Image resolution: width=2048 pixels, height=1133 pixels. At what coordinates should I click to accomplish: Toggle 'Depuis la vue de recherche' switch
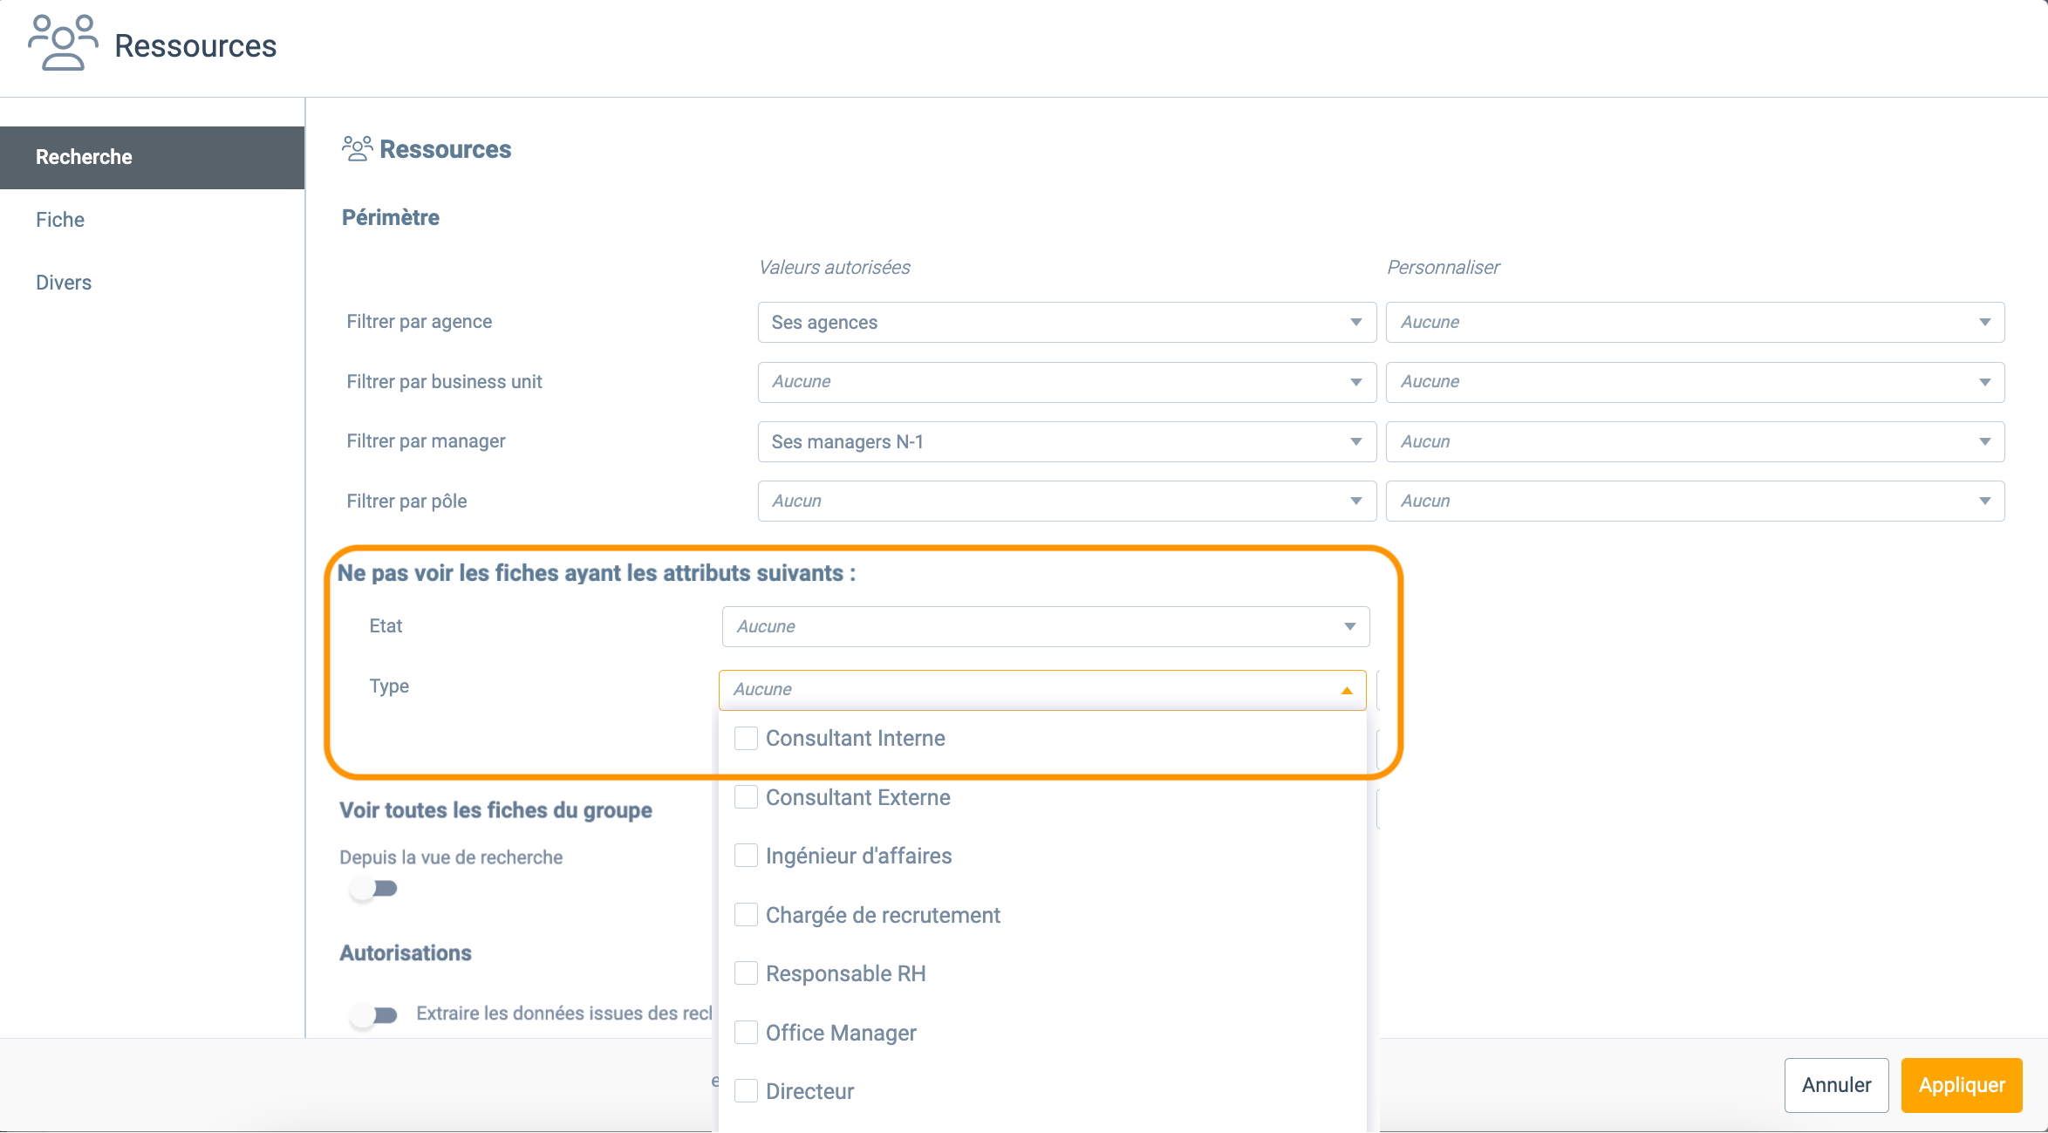point(373,889)
